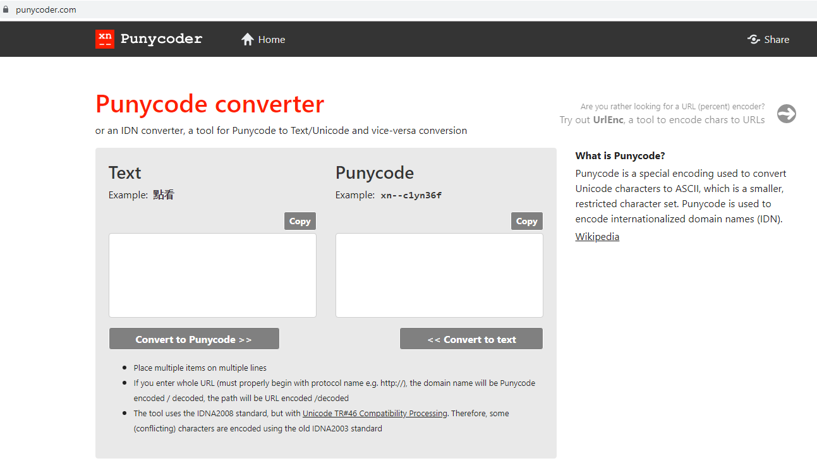Image resolution: width=817 pixels, height=468 pixels.
Task: Click the example xn--c1yn36f code
Action: click(x=411, y=195)
